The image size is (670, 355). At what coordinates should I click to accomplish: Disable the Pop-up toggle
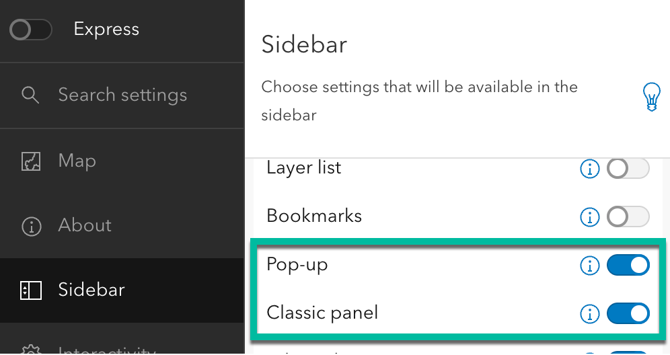click(x=628, y=266)
